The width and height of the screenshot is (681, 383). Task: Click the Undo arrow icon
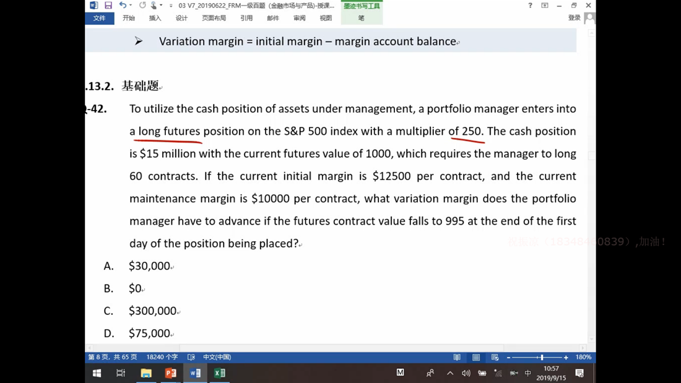coord(123,6)
